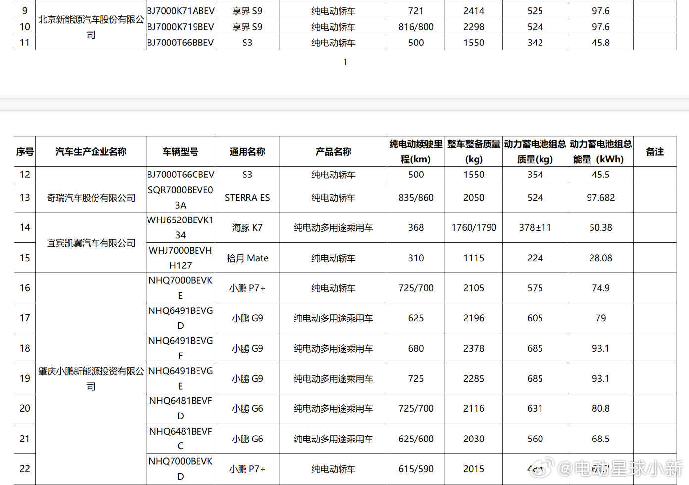
Task: Click the range value 835/860
Action: pyautogui.click(x=416, y=198)
